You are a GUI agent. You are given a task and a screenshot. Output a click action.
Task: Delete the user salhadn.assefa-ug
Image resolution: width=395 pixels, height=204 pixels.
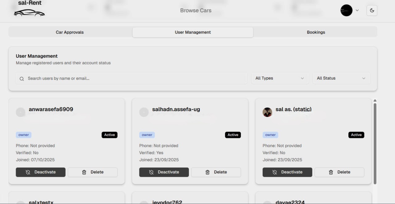(216, 172)
